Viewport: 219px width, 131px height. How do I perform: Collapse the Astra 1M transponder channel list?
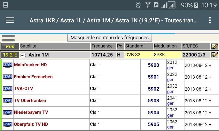22,55
